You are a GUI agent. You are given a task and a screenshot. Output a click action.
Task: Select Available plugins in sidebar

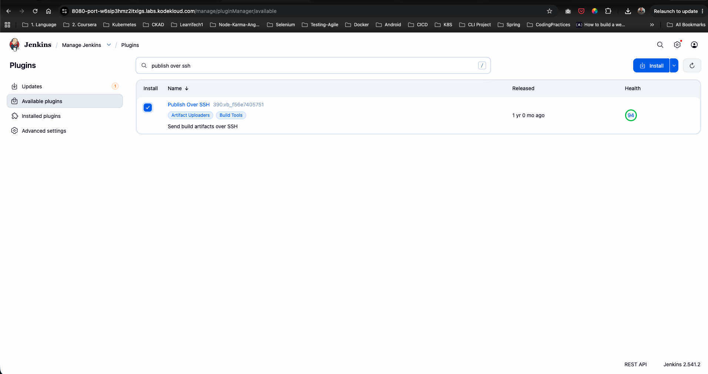coord(65,101)
